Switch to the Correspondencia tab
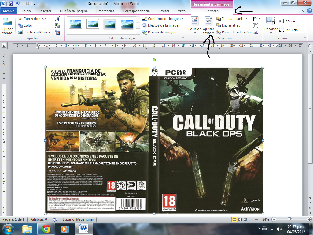 [x=136, y=11]
